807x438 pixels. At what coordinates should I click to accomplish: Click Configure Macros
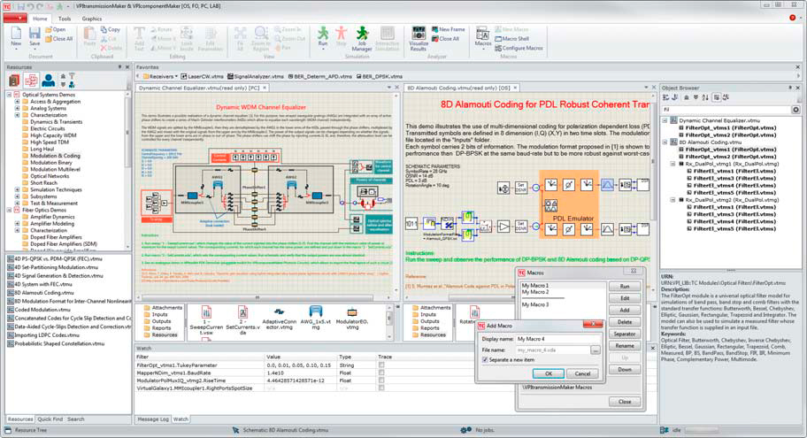tap(519, 49)
